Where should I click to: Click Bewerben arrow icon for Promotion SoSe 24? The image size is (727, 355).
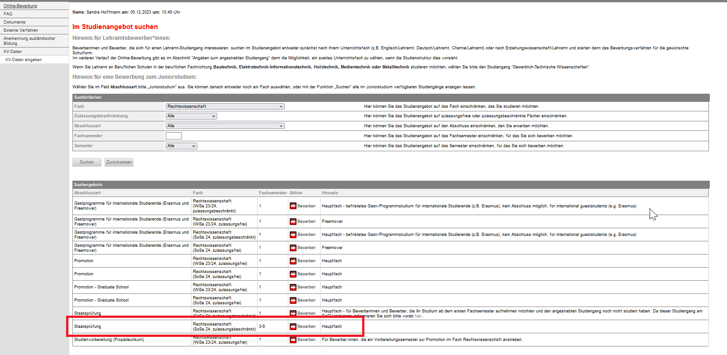point(293,274)
